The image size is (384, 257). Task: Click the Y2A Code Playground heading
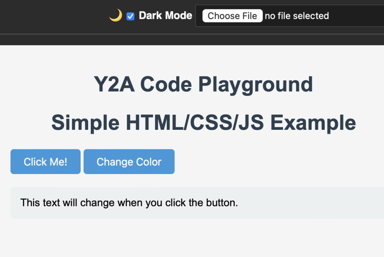(x=204, y=84)
